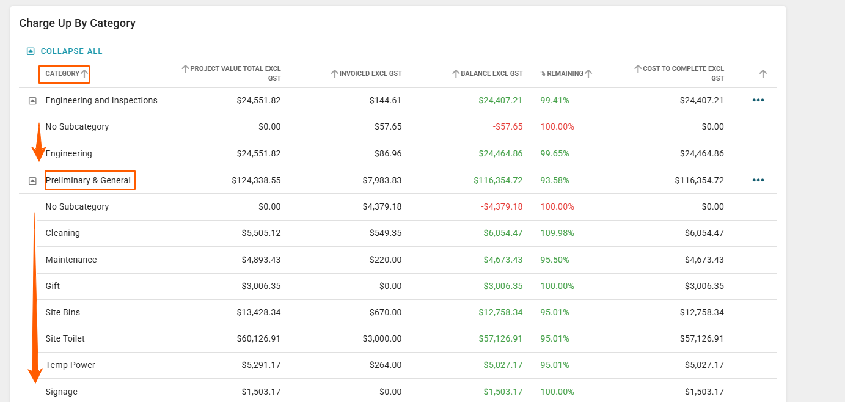
Task: Open the three-dot menu for Preliminary & General
Action: click(x=758, y=180)
